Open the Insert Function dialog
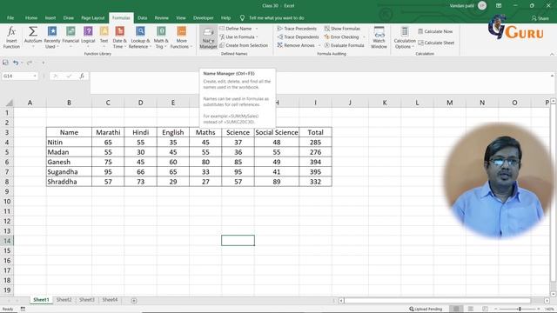557x313 pixels. [11, 37]
